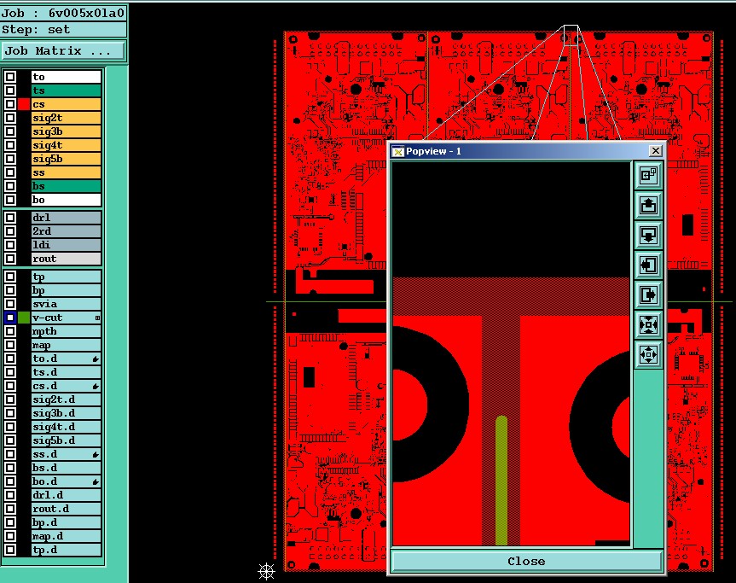The height and width of the screenshot is (583, 736).
Task: Close the Popview with the Close button
Action: [x=526, y=561]
